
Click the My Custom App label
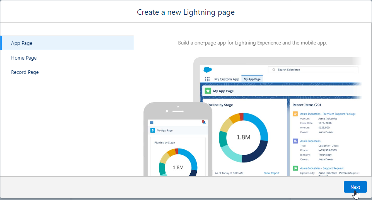pos(227,79)
